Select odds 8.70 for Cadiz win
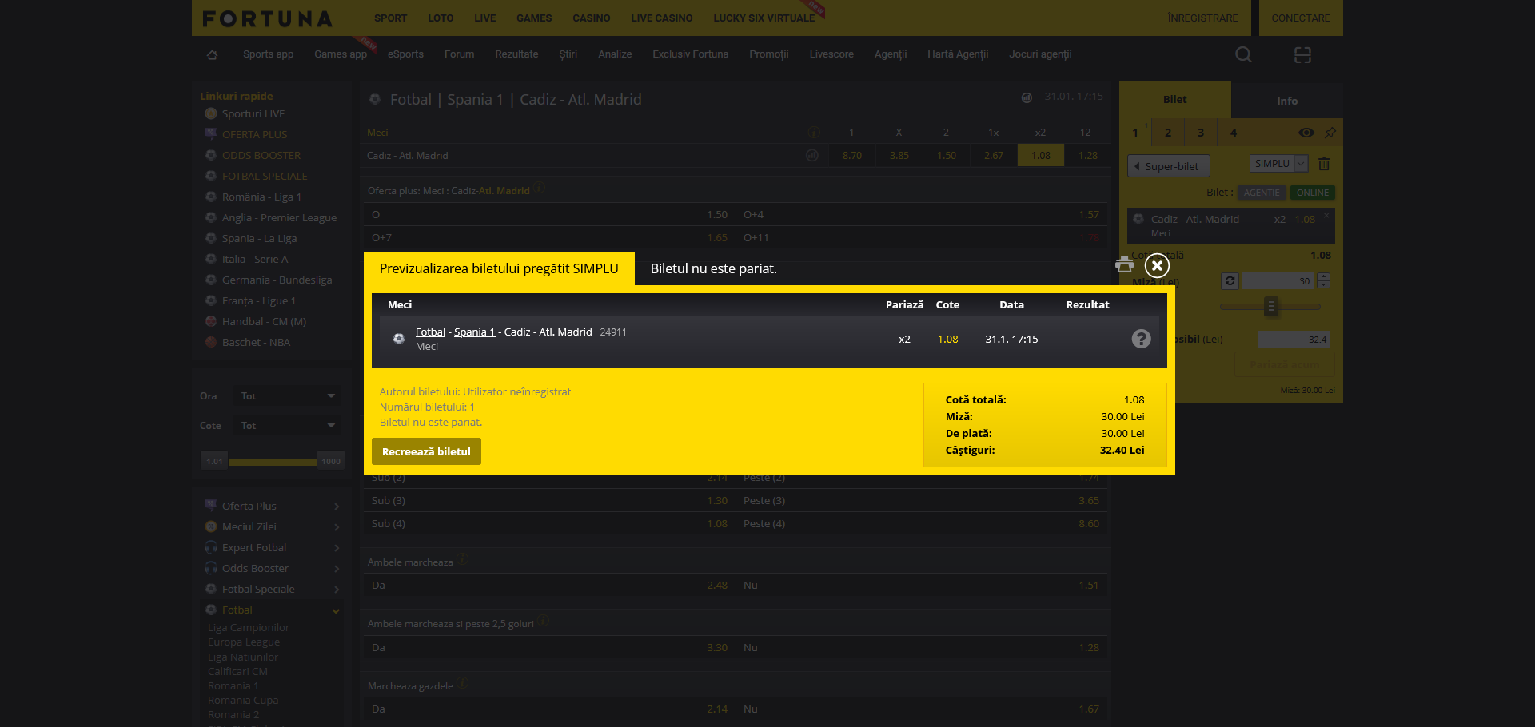 pos(852,156)
